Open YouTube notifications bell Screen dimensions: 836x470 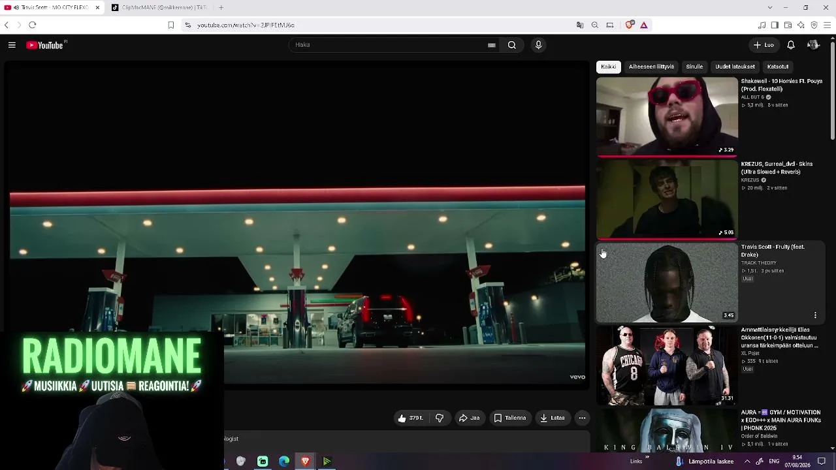click(790, 45)
